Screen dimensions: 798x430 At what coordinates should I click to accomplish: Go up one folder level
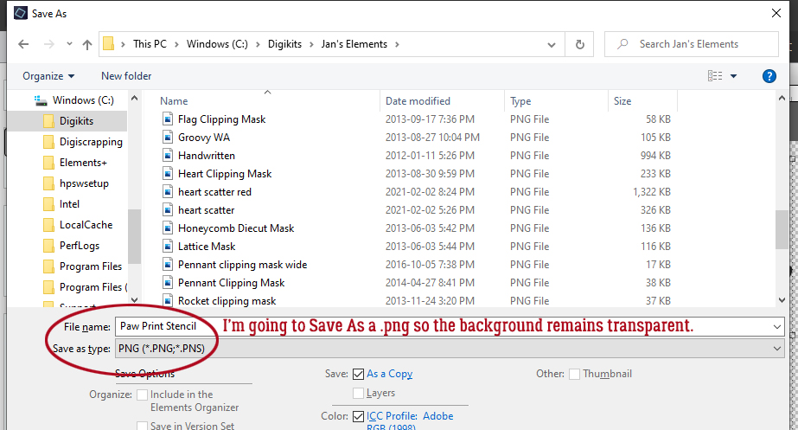point(87,44)
